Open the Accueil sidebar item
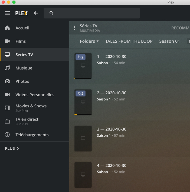The image size is (190, 192). tap(35, 28)
